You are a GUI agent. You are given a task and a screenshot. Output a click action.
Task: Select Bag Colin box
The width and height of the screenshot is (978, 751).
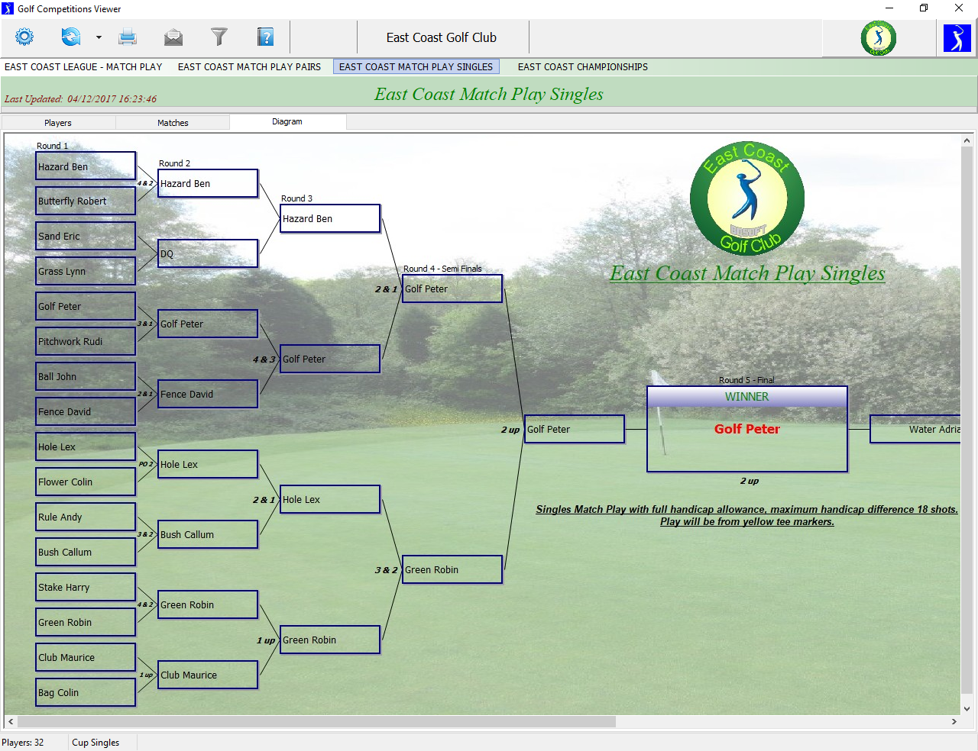pos(86,692)
